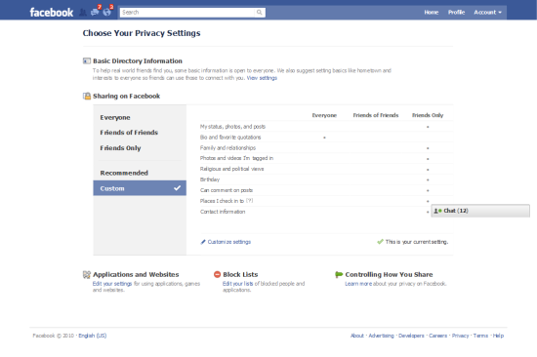Viewport: 537px width, 357px height.
Task: Click the Sharing on Facebook lock icon
Action: point(87,96)
